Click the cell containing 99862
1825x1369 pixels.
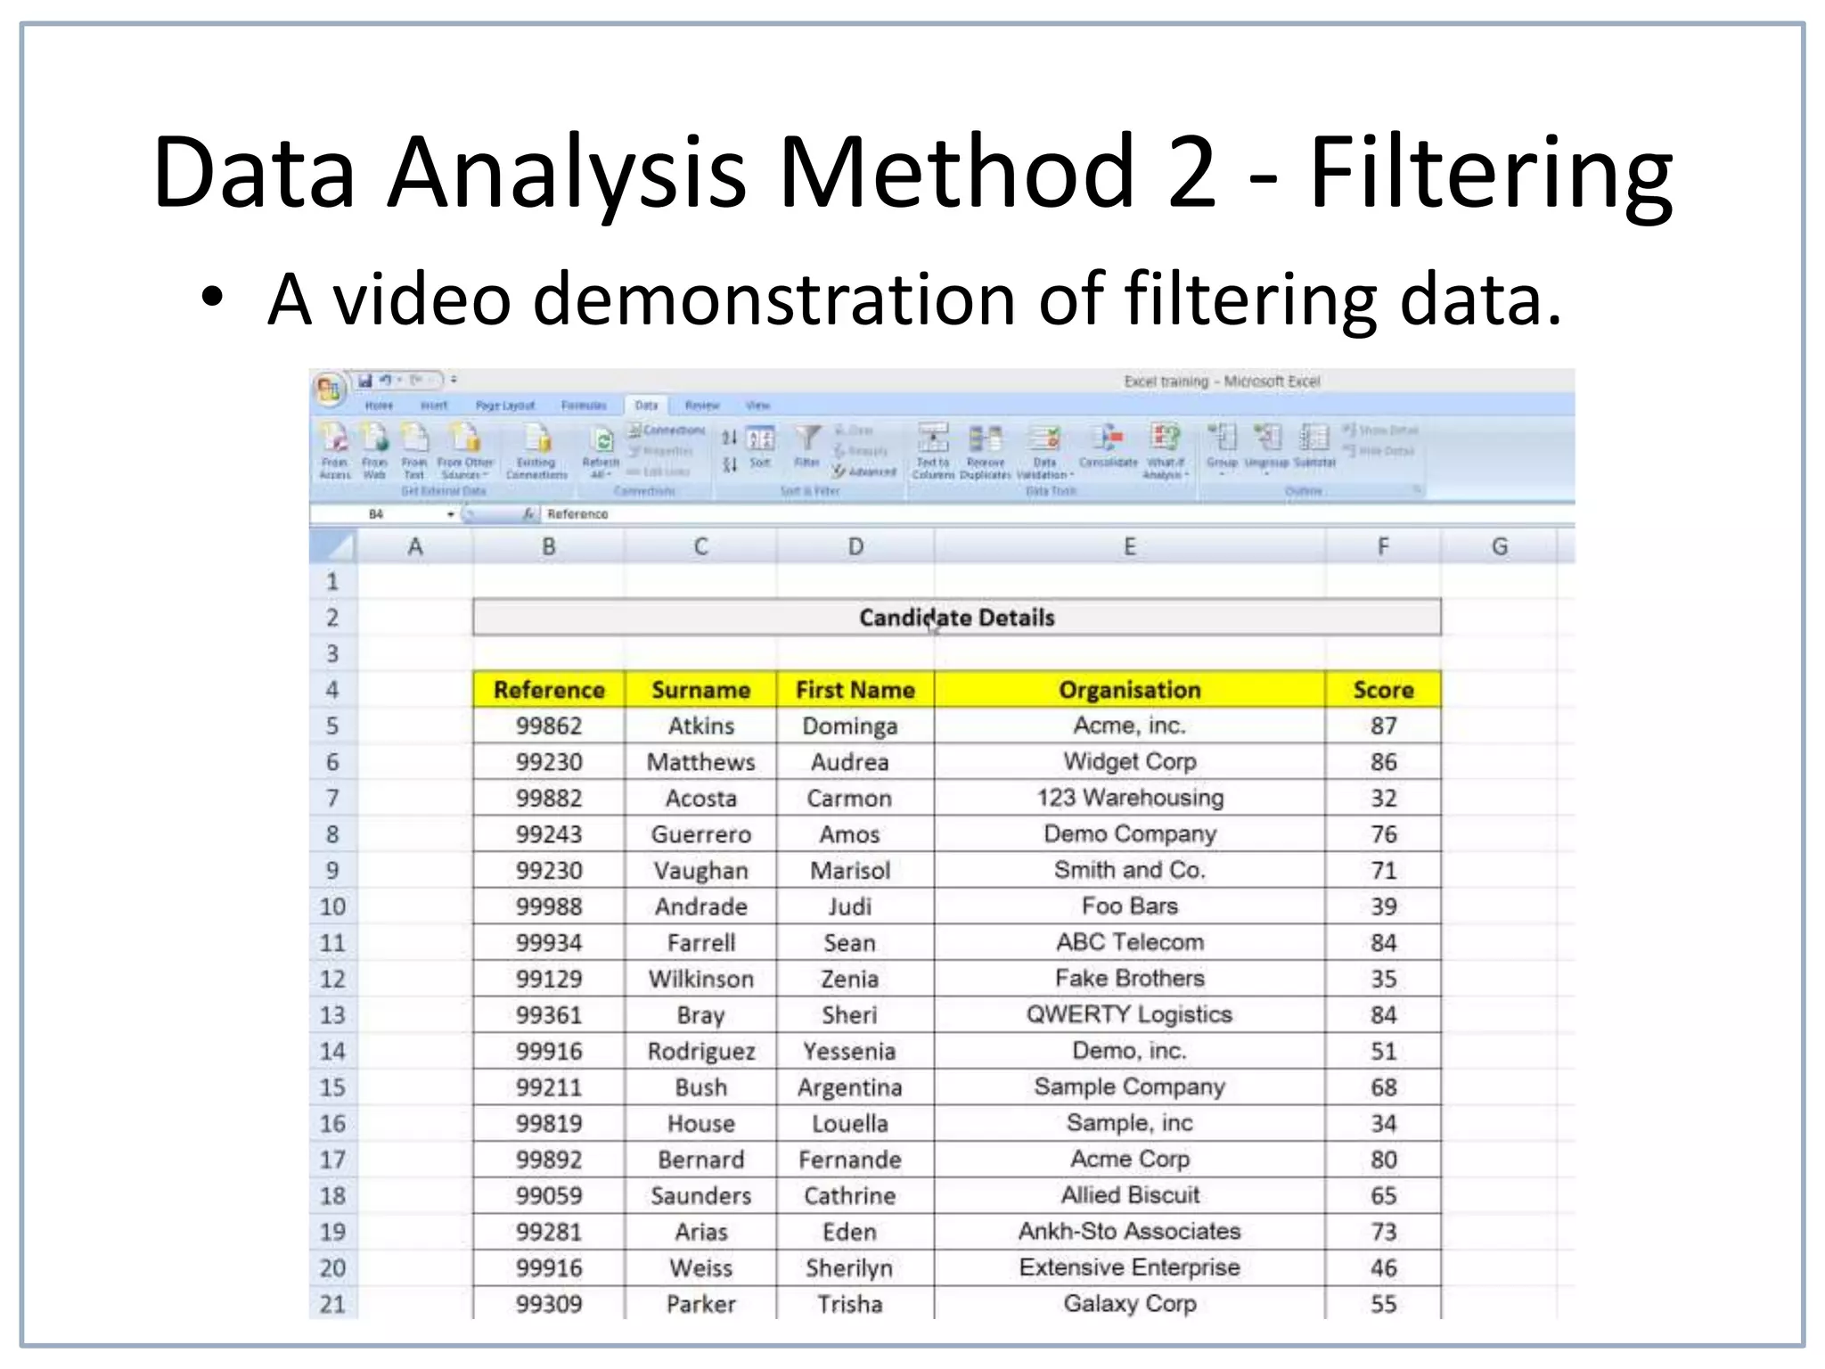tap(549, 725)
